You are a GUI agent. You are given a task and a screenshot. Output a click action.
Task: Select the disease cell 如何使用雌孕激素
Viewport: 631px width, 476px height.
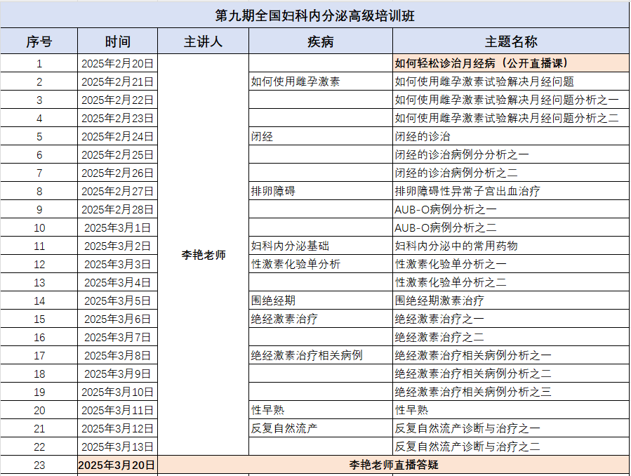point(321,81)
